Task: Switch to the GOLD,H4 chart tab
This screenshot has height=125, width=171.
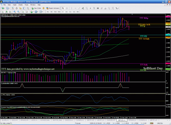Action: click(15, 120)
